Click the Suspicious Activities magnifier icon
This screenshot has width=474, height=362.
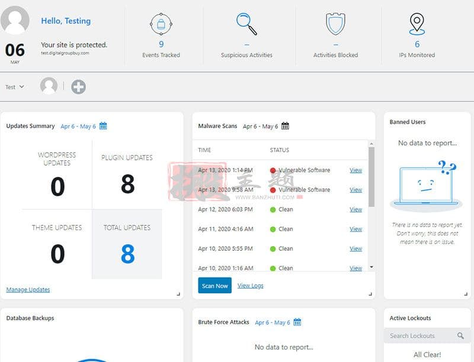tap(246, 24)
